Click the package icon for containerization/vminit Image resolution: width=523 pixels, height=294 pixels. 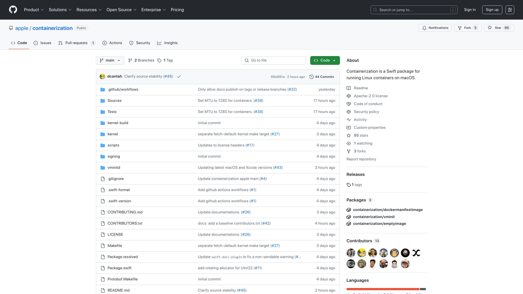tap(349, 217)
